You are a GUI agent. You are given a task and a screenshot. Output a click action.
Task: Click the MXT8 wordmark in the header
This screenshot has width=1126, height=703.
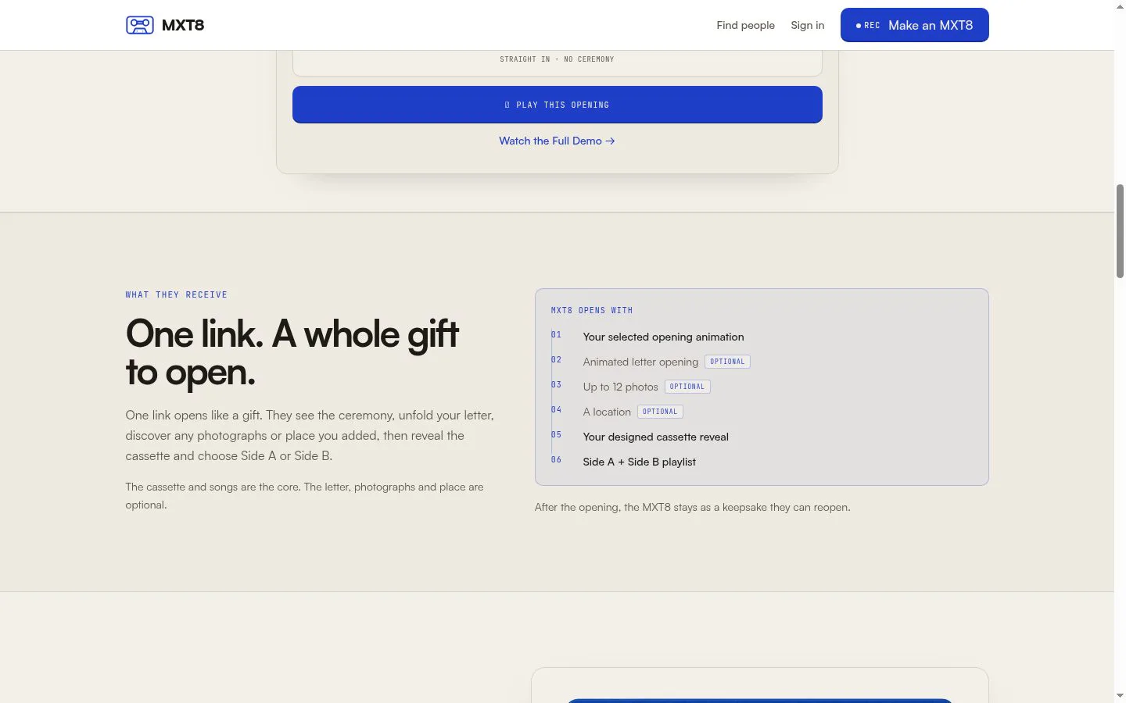coord(183,25)
